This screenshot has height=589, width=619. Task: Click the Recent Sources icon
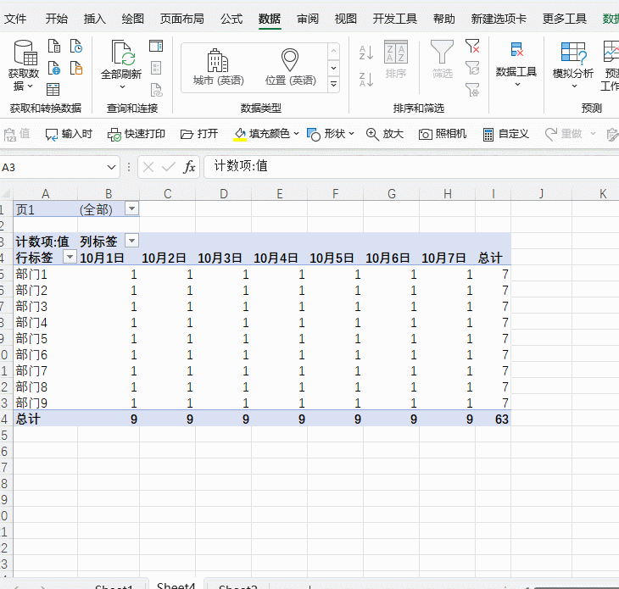click(76, 46)
